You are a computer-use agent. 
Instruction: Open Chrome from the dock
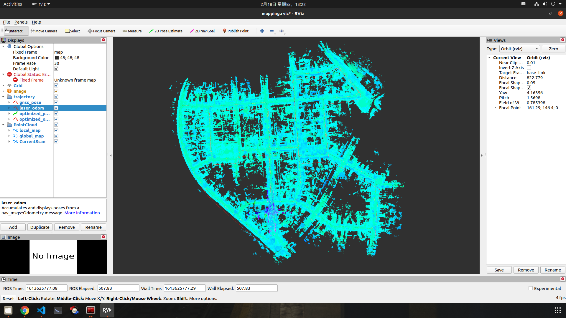tap(25, 310)
